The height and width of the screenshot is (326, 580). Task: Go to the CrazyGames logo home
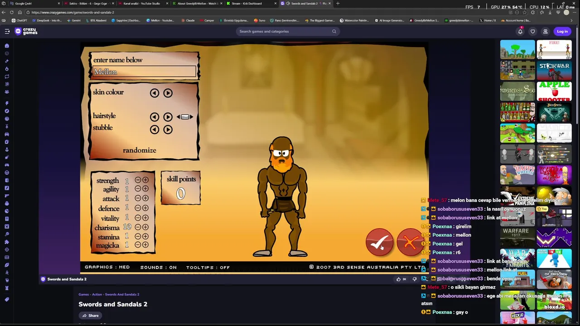tap(26, 31)
